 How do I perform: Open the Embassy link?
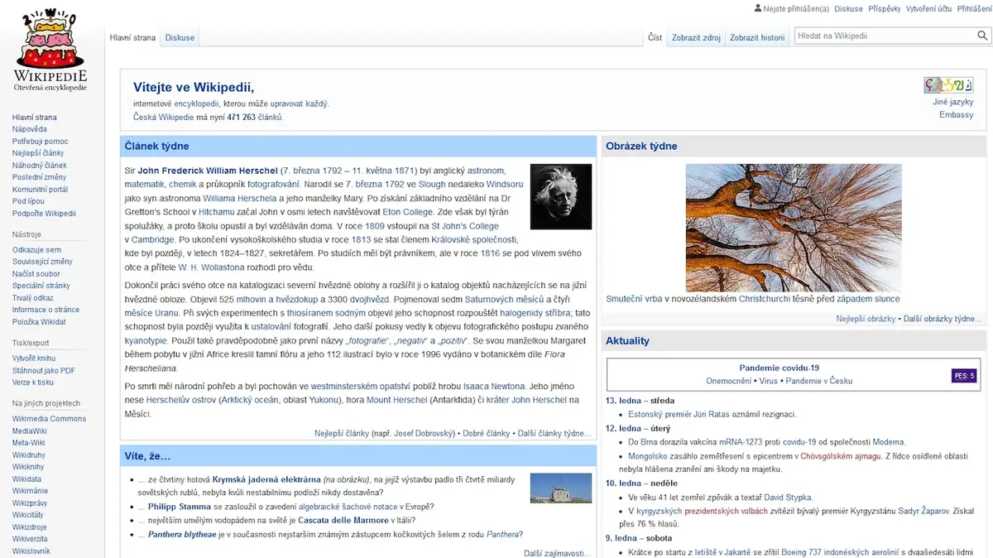[956, 115]
